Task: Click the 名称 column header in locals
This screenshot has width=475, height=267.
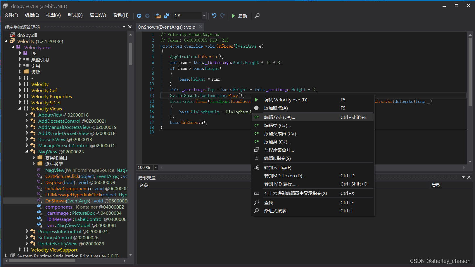Action: pyautogui.click(x=144, y=185)
